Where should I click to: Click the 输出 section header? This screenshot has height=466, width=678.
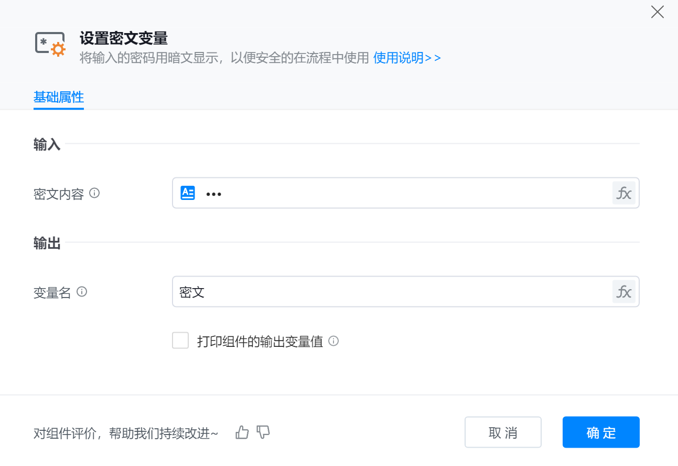(x=47, y=243)
